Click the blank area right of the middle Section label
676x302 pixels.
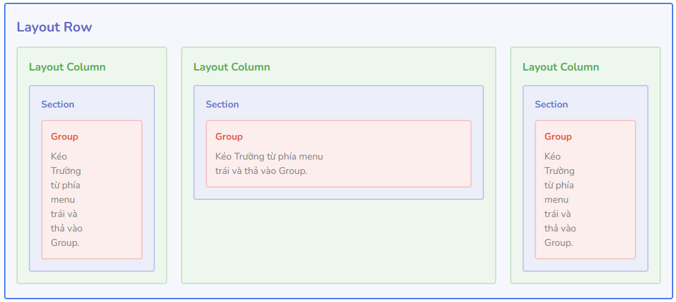click(x=357, y=104)
